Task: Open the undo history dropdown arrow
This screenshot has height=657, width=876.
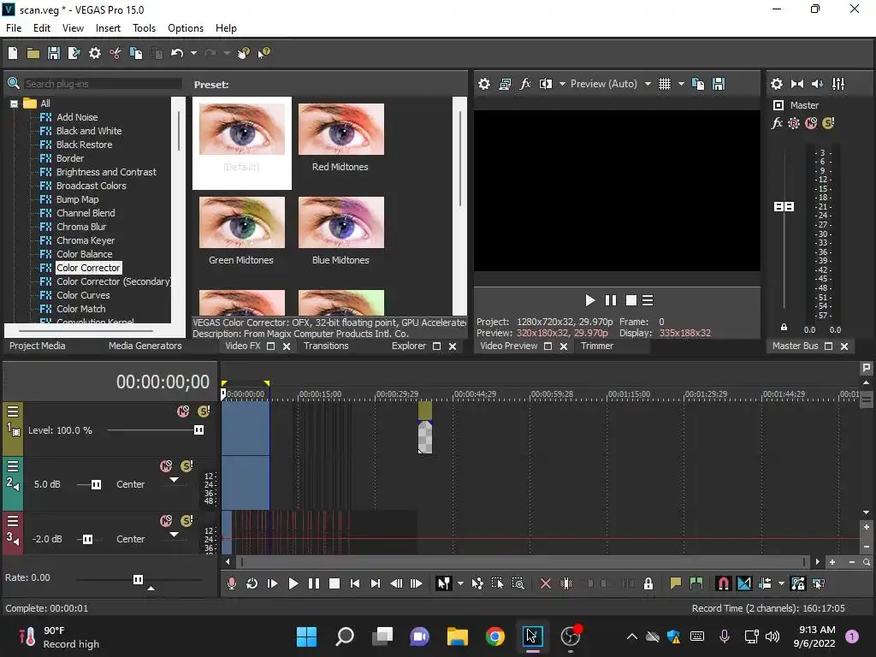Action: tap(193, 53)
